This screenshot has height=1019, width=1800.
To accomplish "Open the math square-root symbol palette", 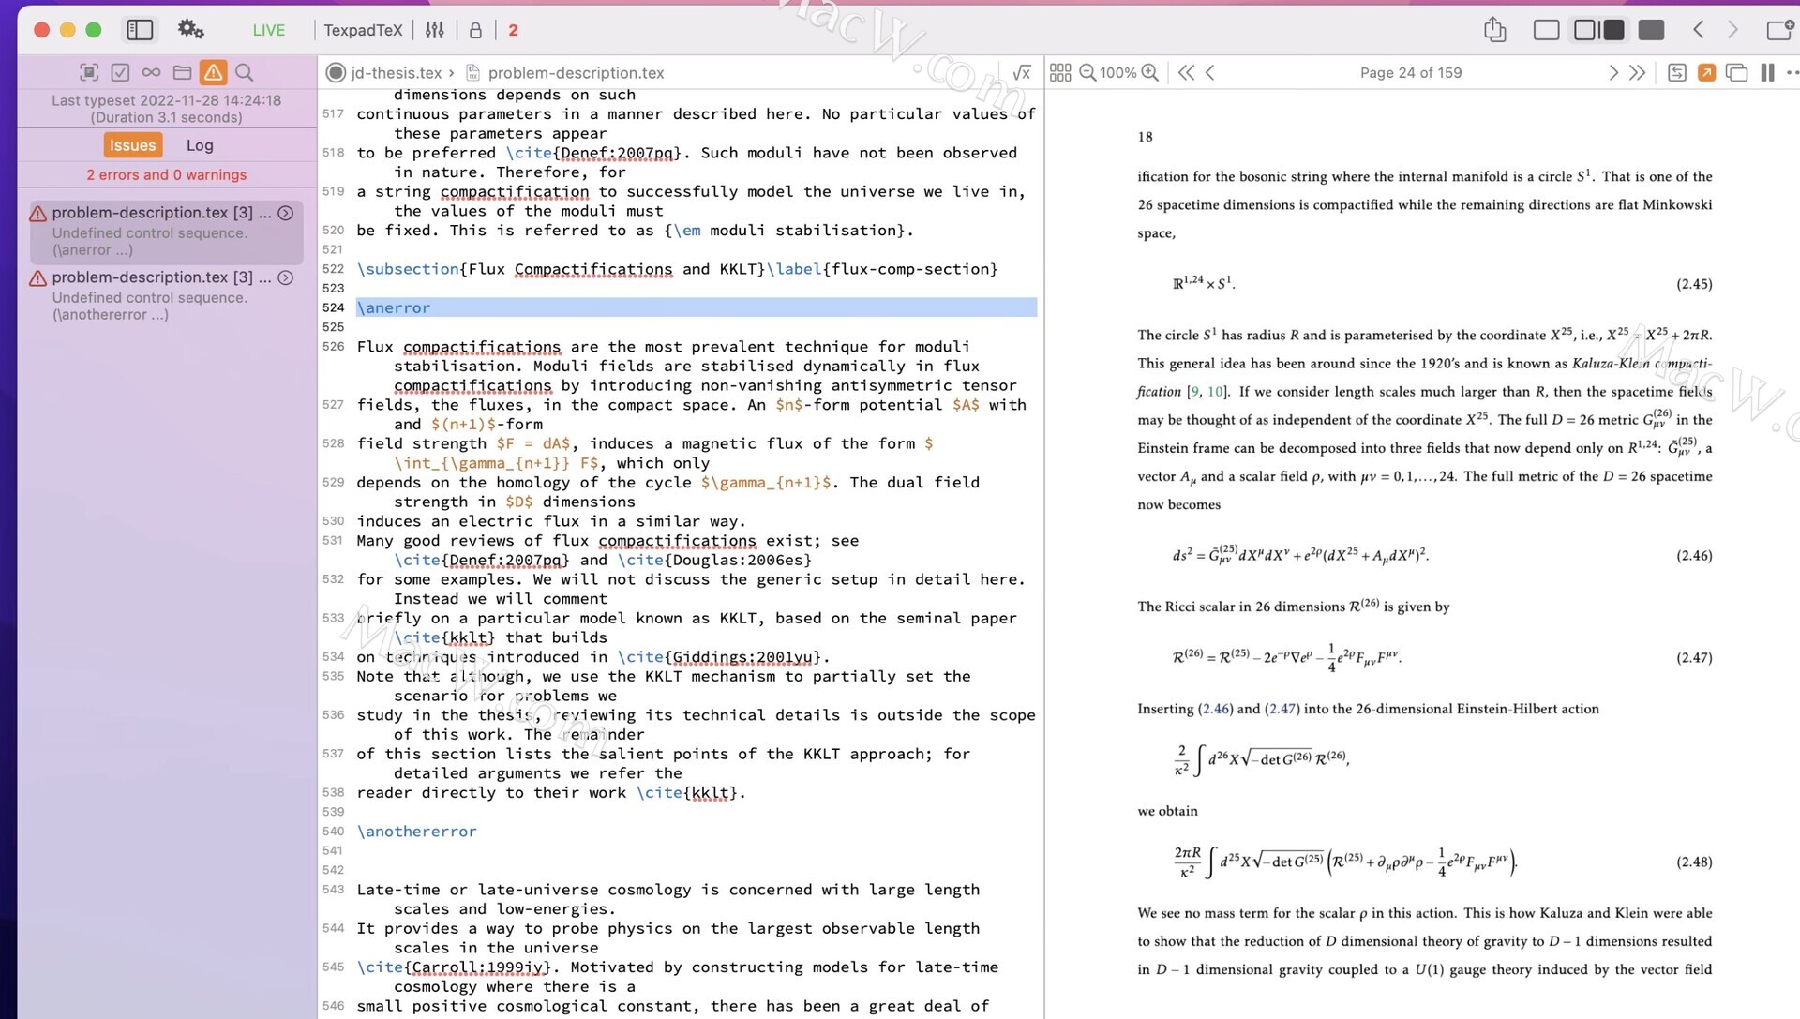I will [x=1022, y=72].
